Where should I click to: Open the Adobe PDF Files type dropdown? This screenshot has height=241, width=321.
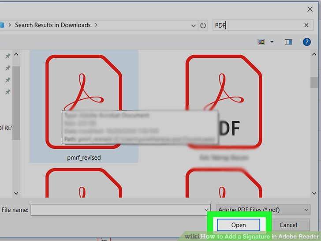pos(264,210)
